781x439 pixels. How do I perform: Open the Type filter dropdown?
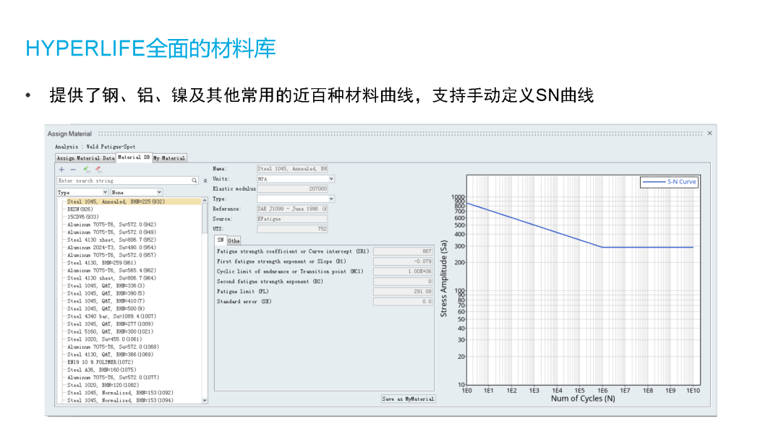[x=82, y=192]
